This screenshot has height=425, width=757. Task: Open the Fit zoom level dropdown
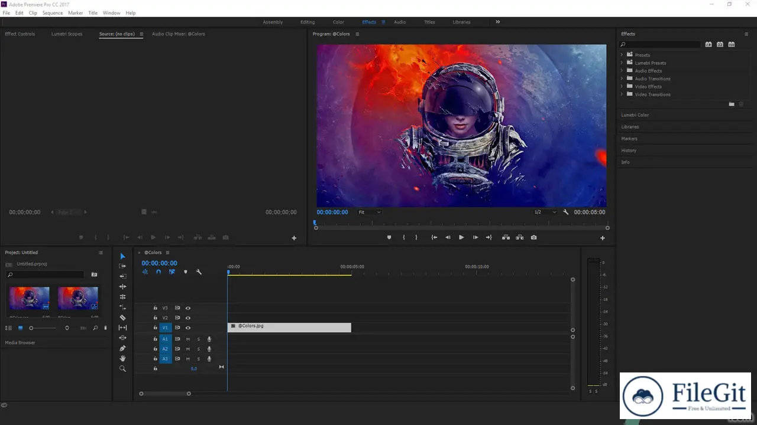(370, 212)
